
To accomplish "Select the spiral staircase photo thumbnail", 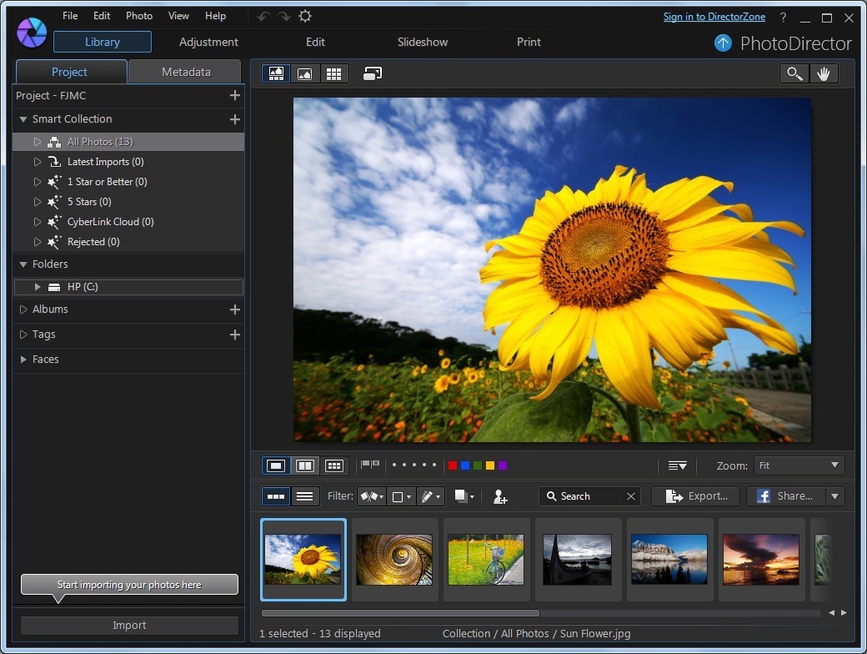I will pyautogui.click(x=394, y=559).
